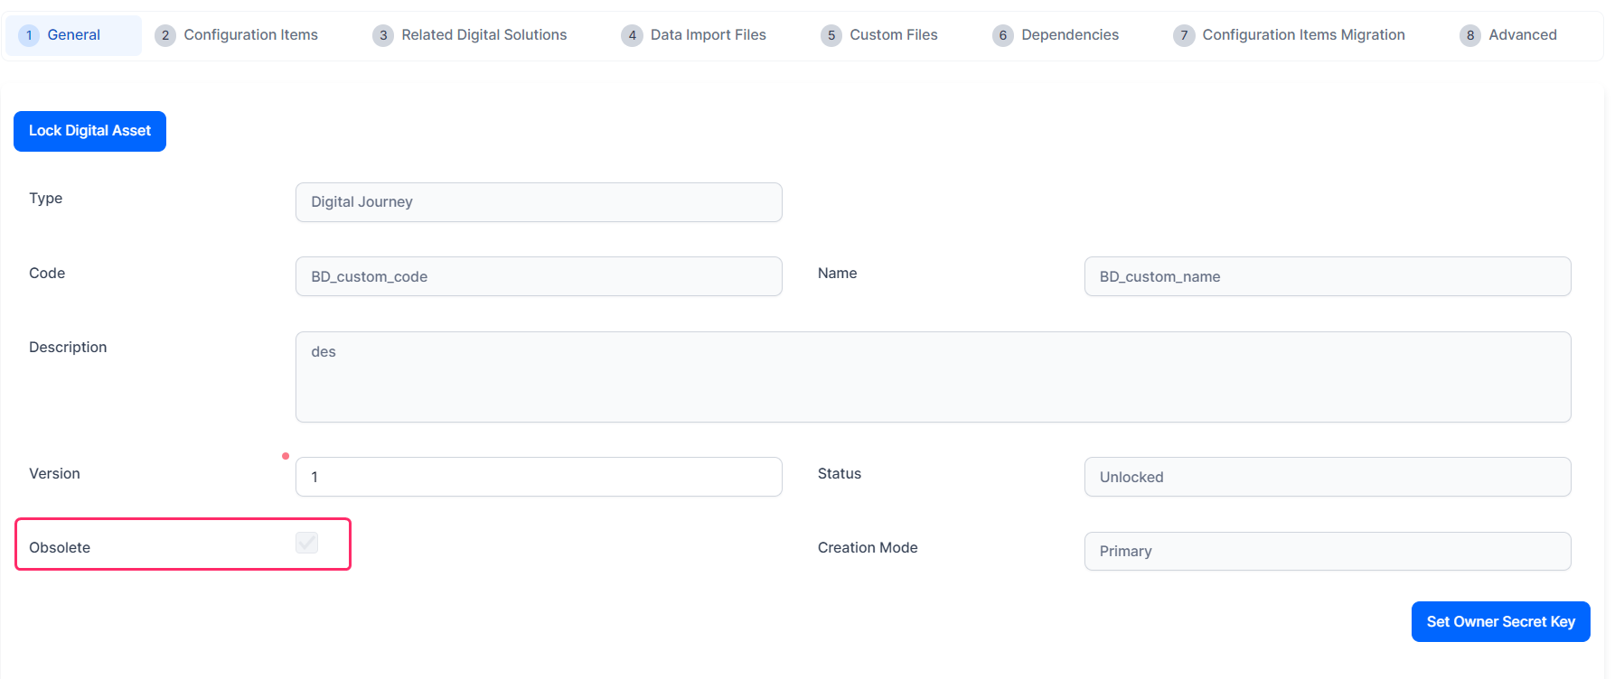This screenshot has width=1624, height=679.
Task: Focus the Code input field
Action: pos(539,276)
